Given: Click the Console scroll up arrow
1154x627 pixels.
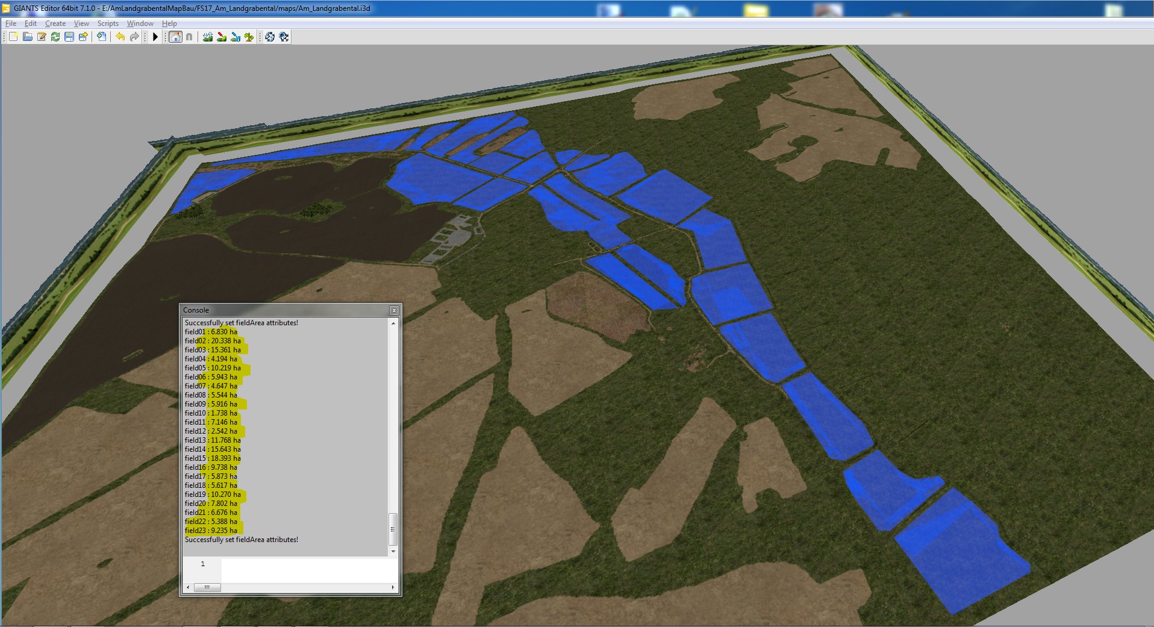Looking at the screenshot, I should 393,323.
